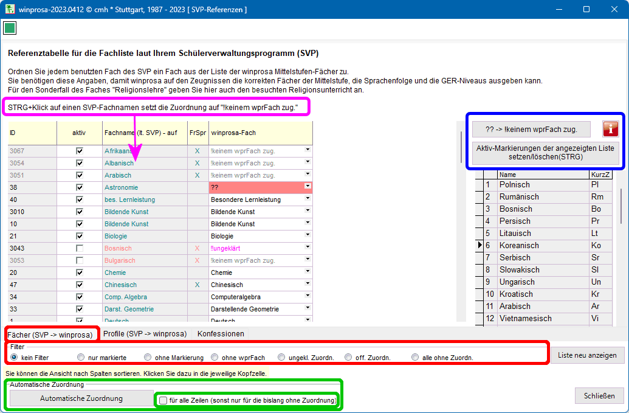Choose the 'ohne wprFach' filter radio

(x=215, y=357)
